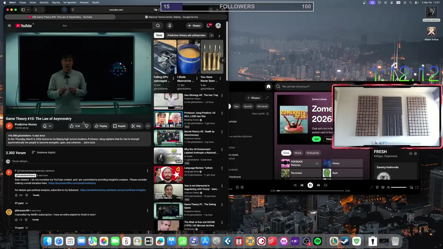The image size is (443, 249).
Task: Open Steam from the Dock
Action: [345, 241]
